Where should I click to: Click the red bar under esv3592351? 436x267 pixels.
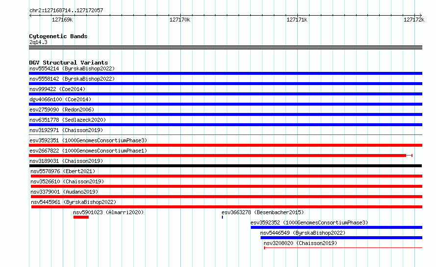225,145
